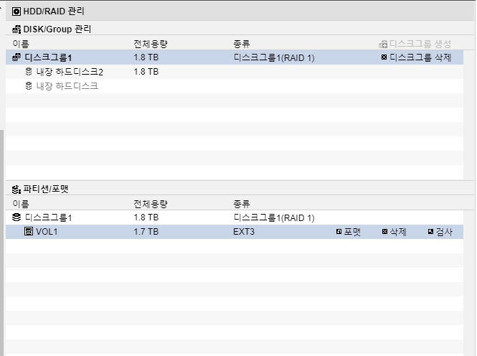Click the disabled 디스크그룹 생성 button
This screenshot has height=356, width=477.
point(415,44)
